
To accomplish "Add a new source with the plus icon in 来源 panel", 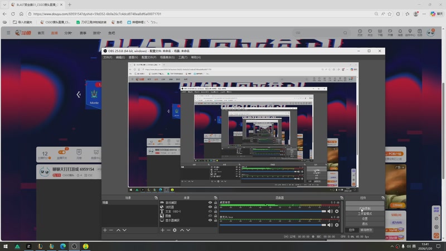I will [162, 230].
